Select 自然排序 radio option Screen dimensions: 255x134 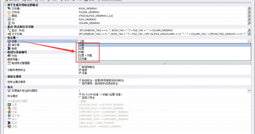(x=80, y=83)
